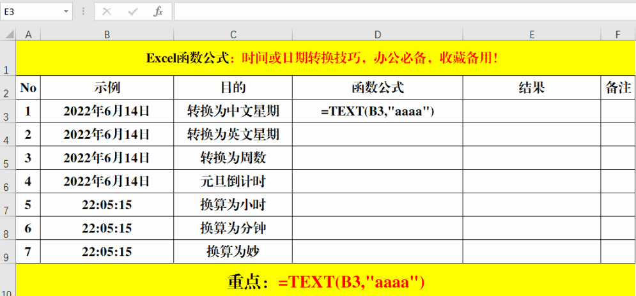Select row 8 header
Screen dimensions: 636x296
tap(8, 228)
